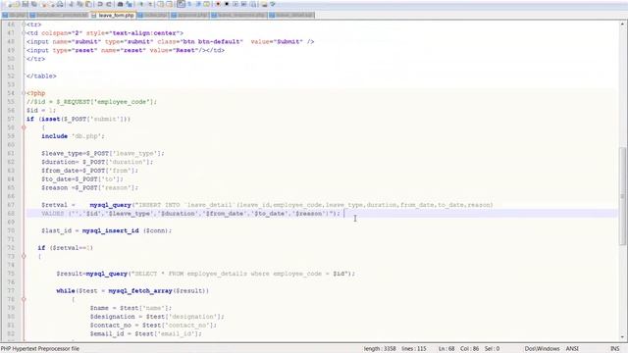This screenshot has height=353, width=628.
Task: Click 'length : 3358' in status bar
Action: point(380,349)
